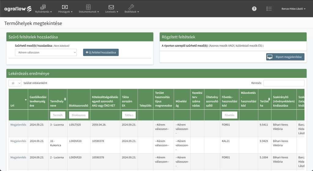The width and height of the screenshot is (313, 171).
Task: Open the 'Kérem válasszon' filter field dropdown
Action: click(x=46, y=52)
